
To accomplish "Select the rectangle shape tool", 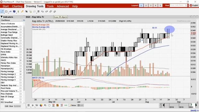I will (6, 12).
